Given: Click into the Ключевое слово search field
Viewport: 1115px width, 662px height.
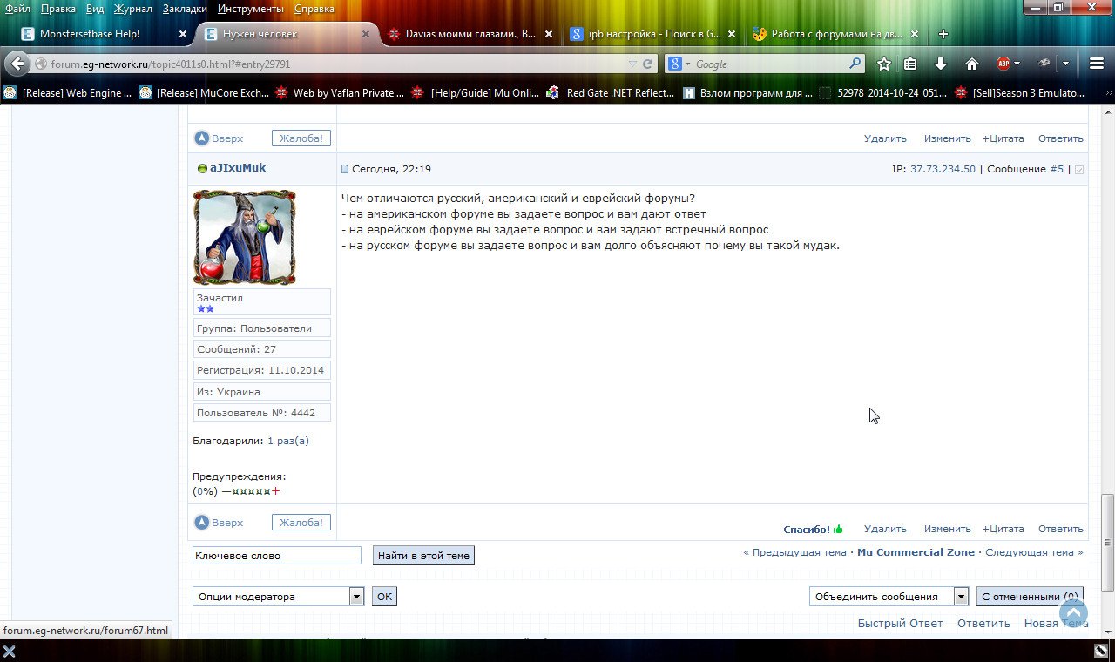Looking at the screenshot, I should [277, 555].
